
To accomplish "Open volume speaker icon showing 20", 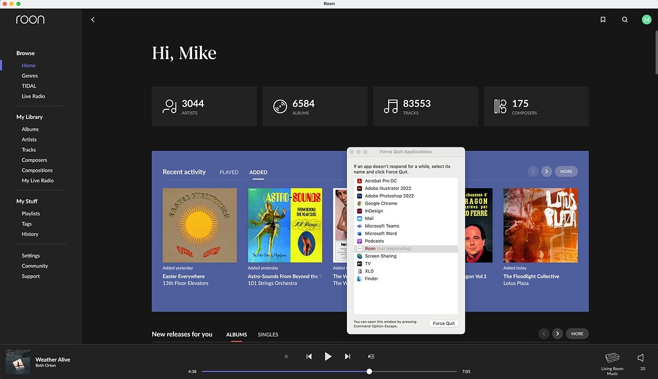I will (641, 358).
